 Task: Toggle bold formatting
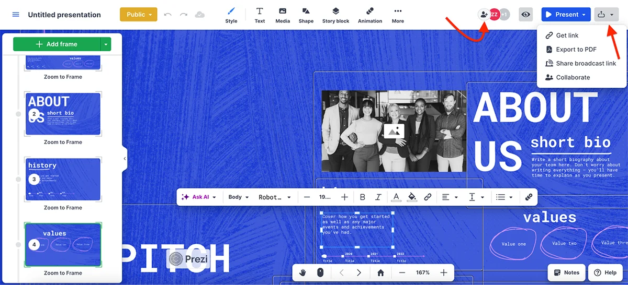coord(363,197)
